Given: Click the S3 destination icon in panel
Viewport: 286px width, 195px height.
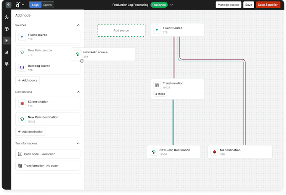Looking at the screenshot, I should coord(22,104).
